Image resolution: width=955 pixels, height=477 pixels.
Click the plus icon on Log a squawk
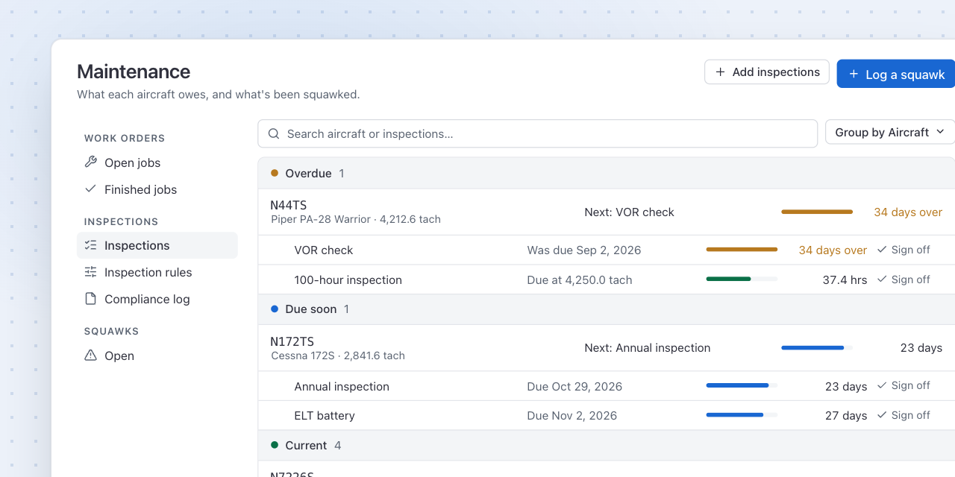[x=854, y=74]
